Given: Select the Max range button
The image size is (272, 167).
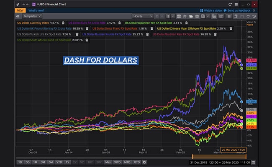Looking at the screenshot, I should [x=108, y=162].
